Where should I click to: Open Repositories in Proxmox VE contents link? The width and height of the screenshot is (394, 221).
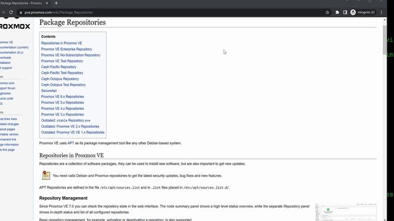(x=62, y=43)
